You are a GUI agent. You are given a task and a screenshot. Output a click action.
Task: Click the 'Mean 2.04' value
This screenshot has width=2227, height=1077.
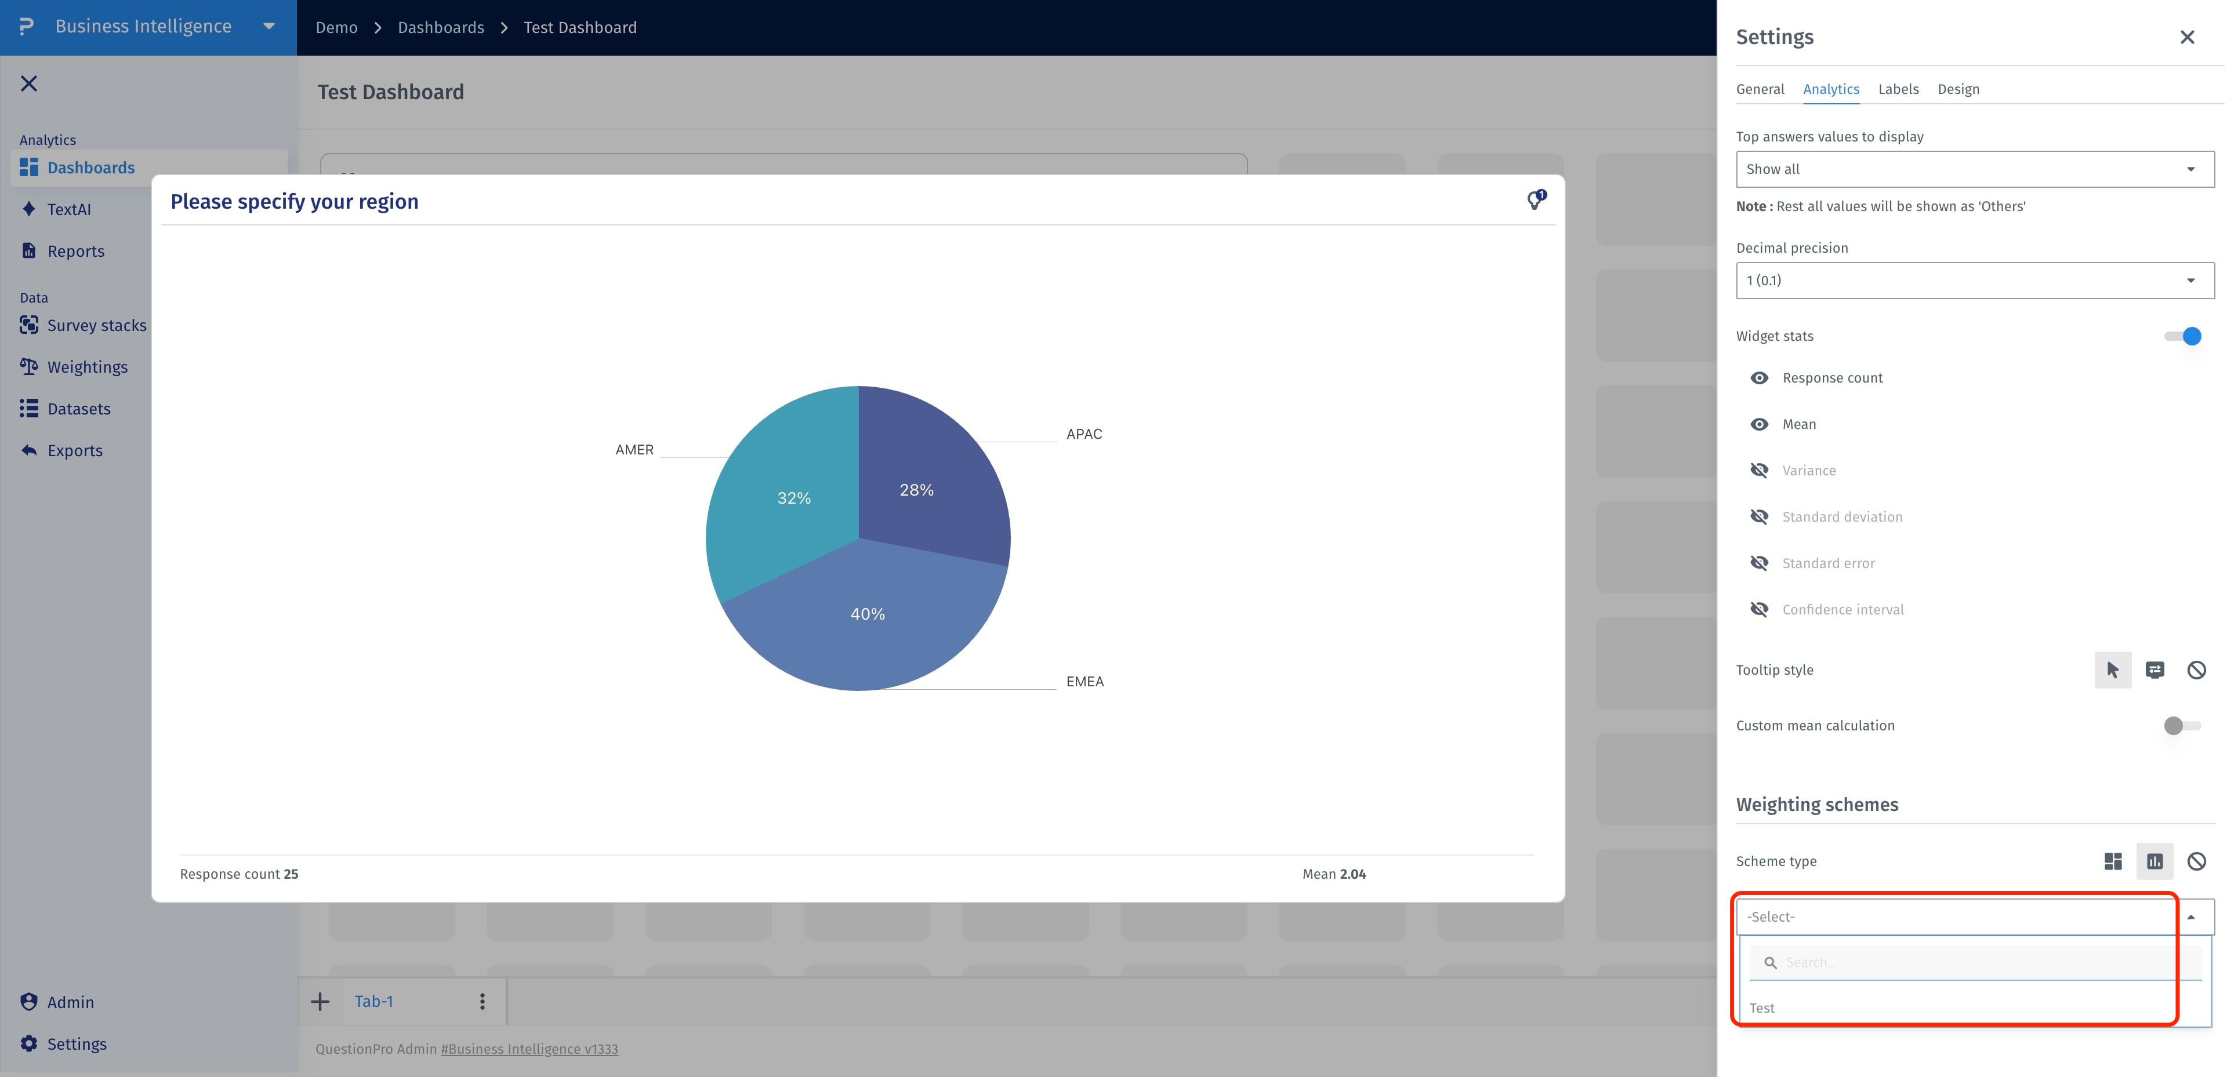pos(1334,874)
